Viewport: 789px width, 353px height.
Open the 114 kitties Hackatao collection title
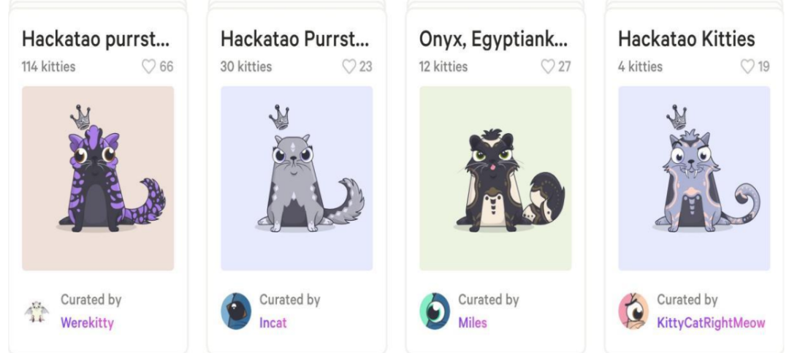(x=96, y=39)
